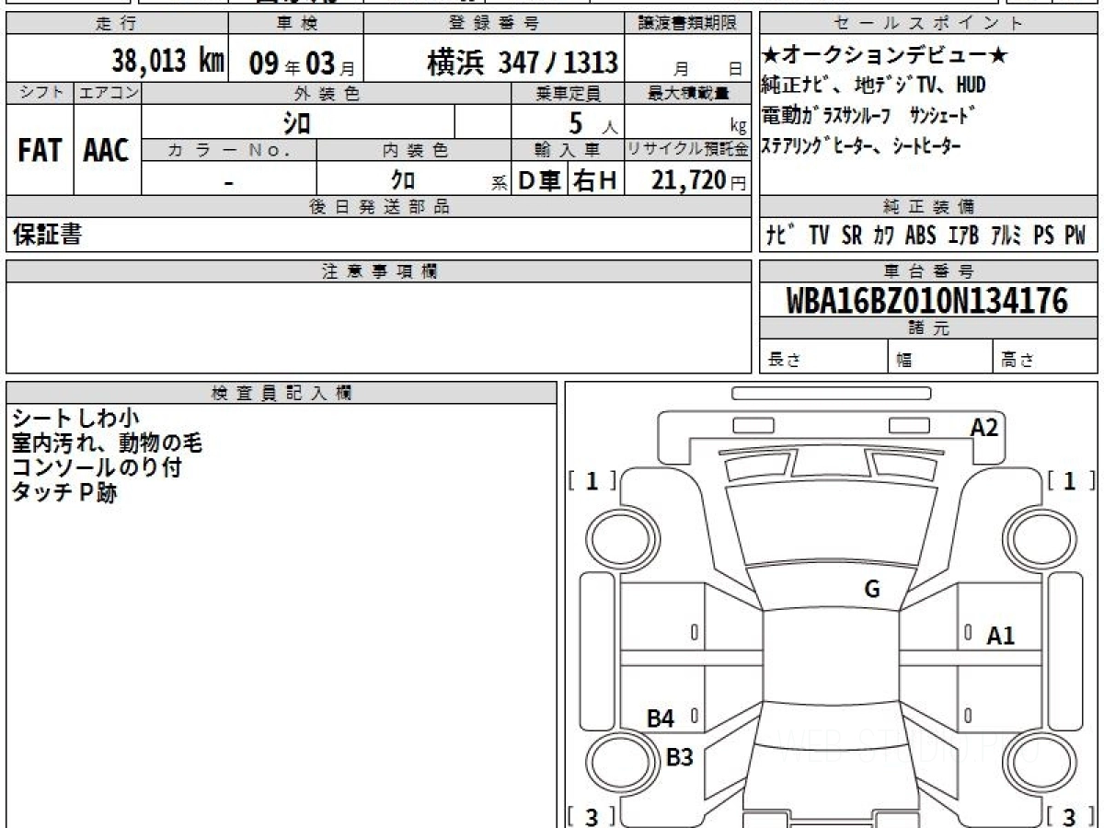The image size is (1104, 828).
Task: Click the カラーNo. header
Action: (x=229, y=150)
